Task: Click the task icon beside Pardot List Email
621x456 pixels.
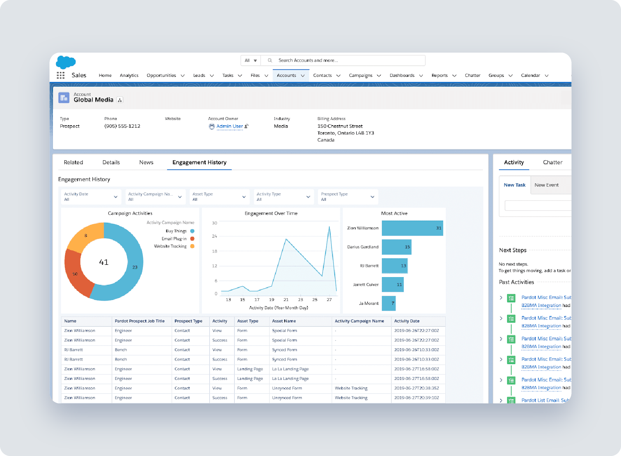Action: 511,401
